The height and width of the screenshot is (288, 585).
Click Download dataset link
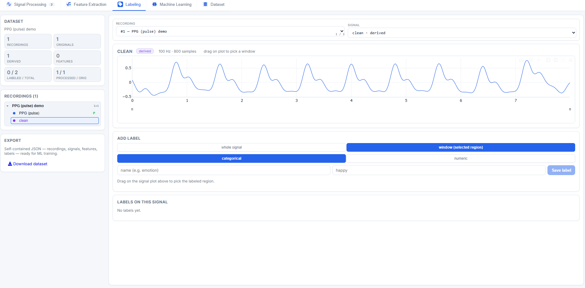point(28,164)
